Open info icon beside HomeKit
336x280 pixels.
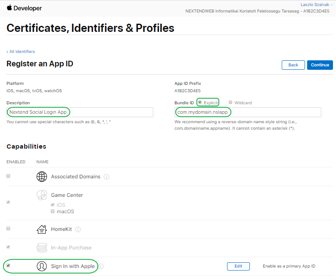pos(78,229)
